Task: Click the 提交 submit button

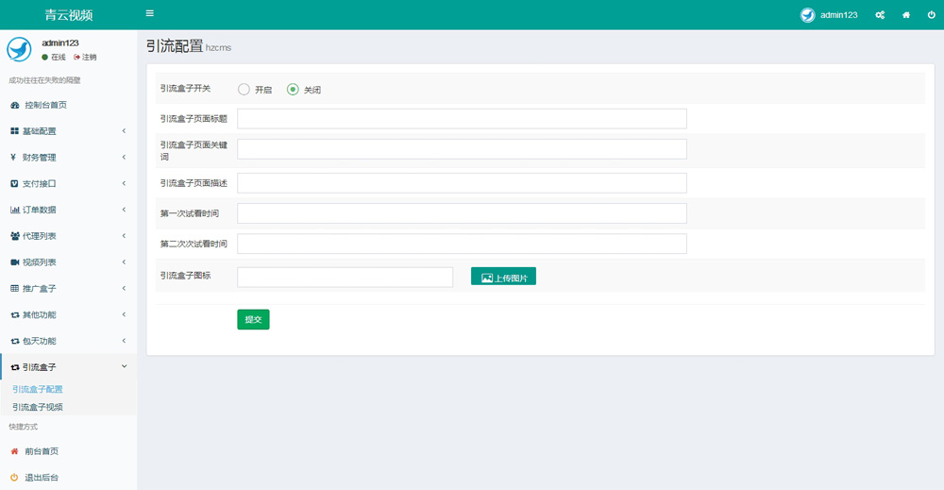Action: [253, 319]
